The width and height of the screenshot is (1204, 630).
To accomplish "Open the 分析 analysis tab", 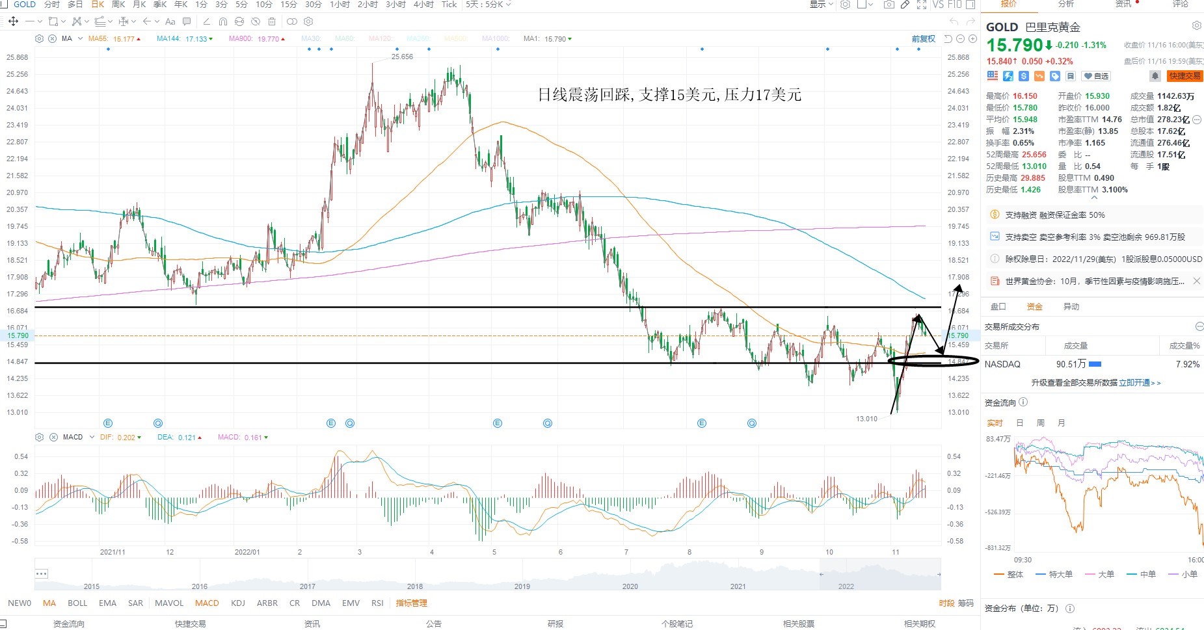I will pos(1066,4).
